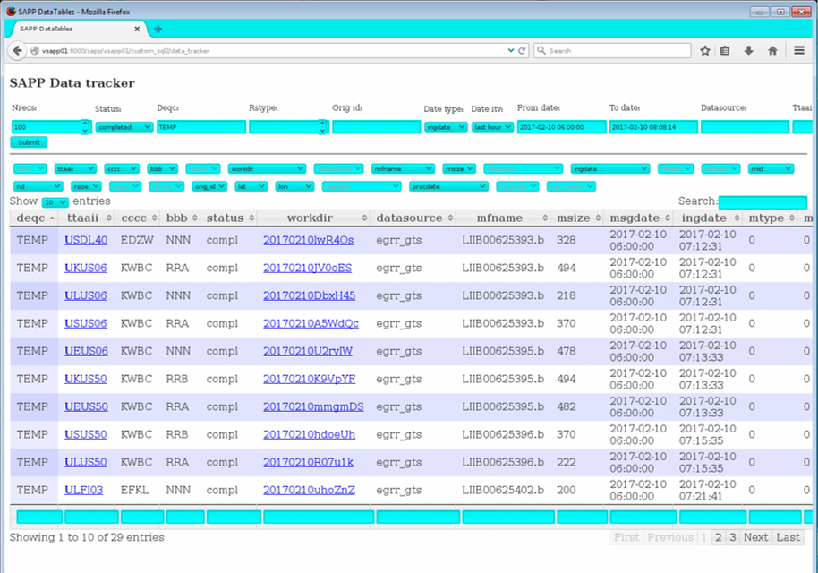818x573 pixels.
Task: Open downloads arrow icon
Action: (x=748, y=51)
